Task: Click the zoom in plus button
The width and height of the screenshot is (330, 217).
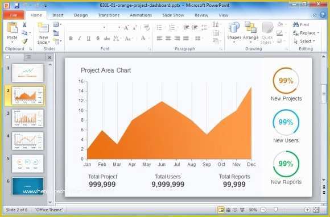Action: pyautogui.click(x=307, y=210)
